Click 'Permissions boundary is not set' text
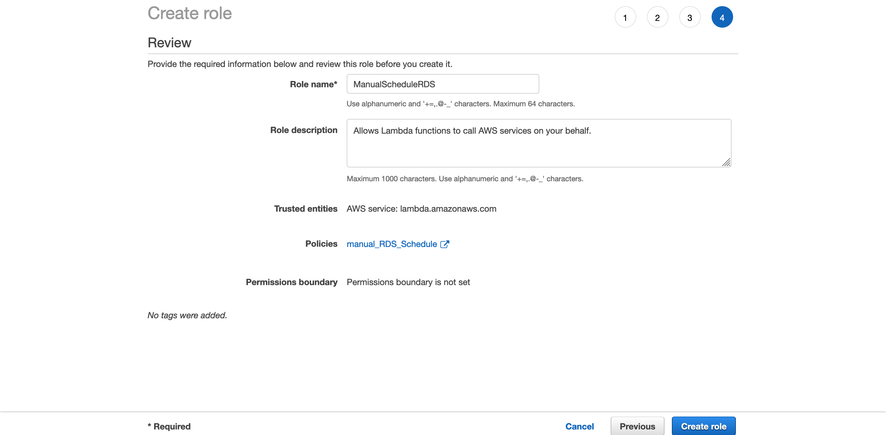The width and height of the screenshot is (886, 435). (408, 282)
